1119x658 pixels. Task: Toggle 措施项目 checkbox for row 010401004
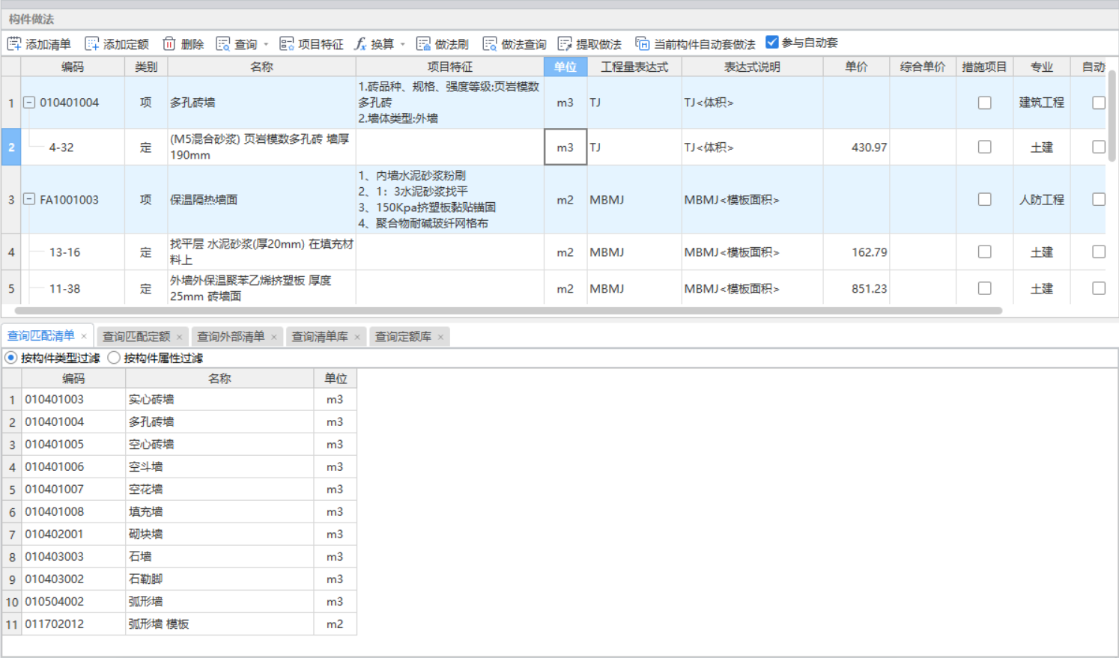pyautogui.click(x=985, y=103)
